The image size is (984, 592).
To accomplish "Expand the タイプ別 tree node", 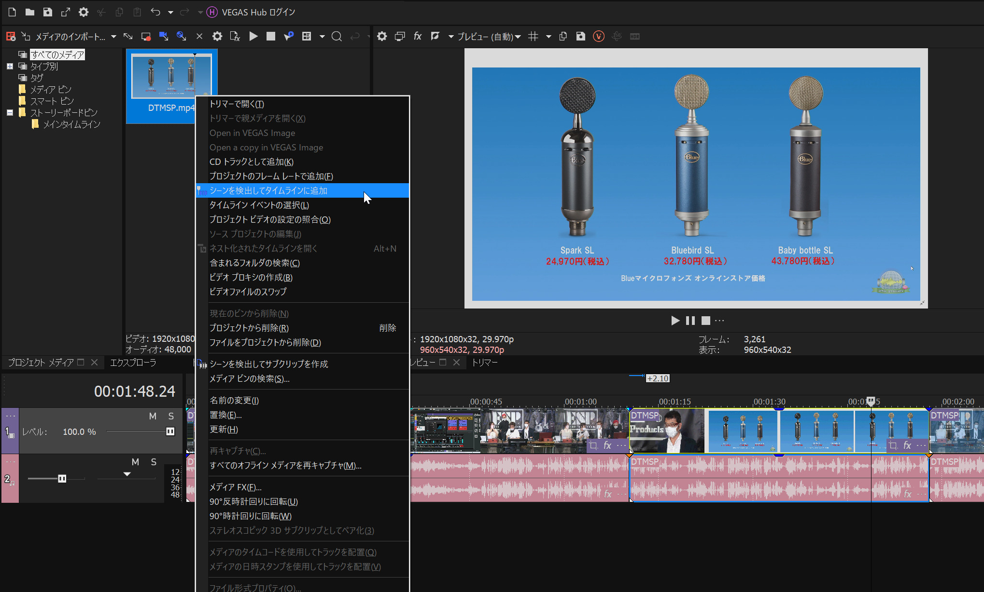I will pos(10,66).
